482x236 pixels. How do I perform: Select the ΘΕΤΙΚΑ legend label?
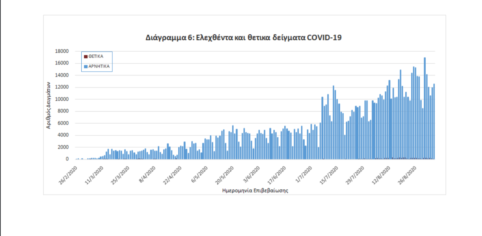[96, 56]
